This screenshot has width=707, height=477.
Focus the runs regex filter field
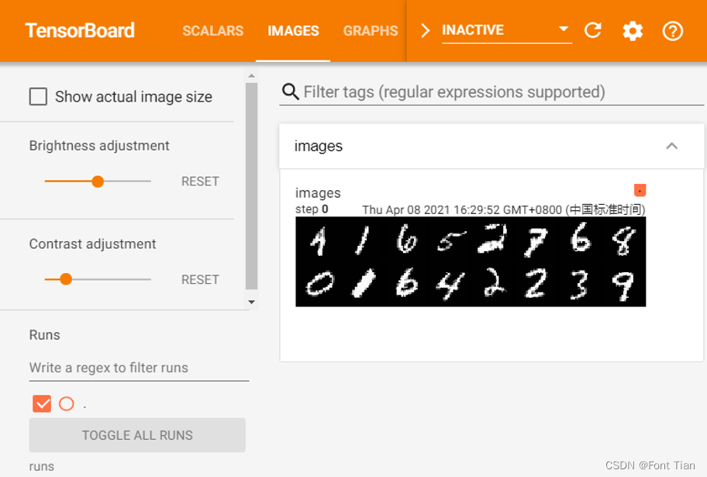pos(139,368)
